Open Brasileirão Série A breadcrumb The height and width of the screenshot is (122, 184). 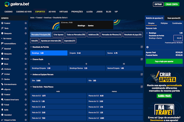(x=60, y=18)
